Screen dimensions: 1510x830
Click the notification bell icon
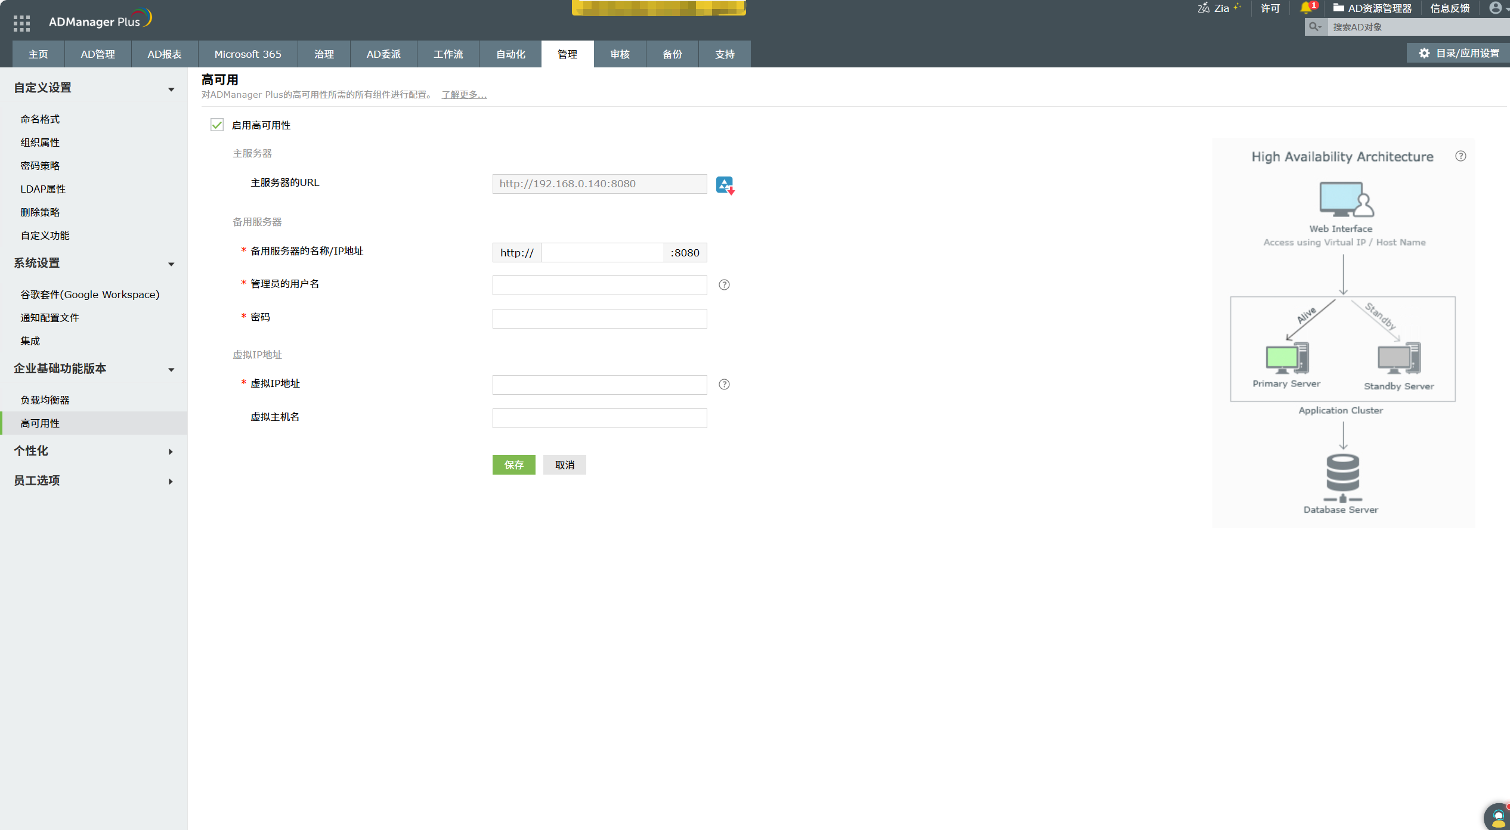point(1306,8)
